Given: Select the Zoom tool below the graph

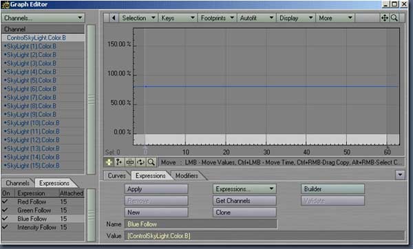Looking at the screenshot, I should [151, 162].
